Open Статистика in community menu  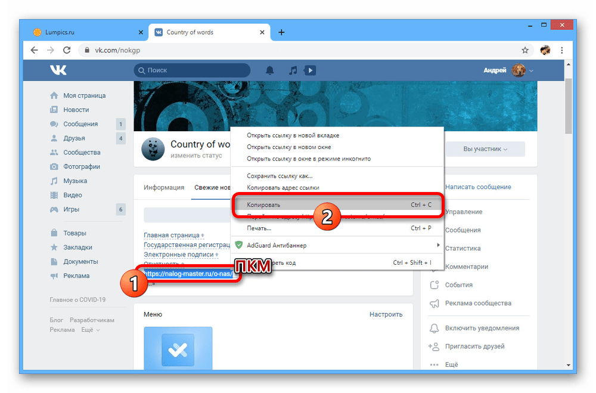pyautogui.click(x=462, y=249)
